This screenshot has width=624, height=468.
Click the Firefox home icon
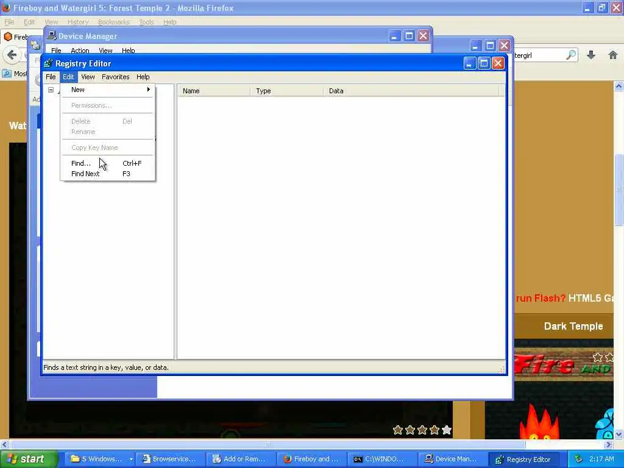613,55
